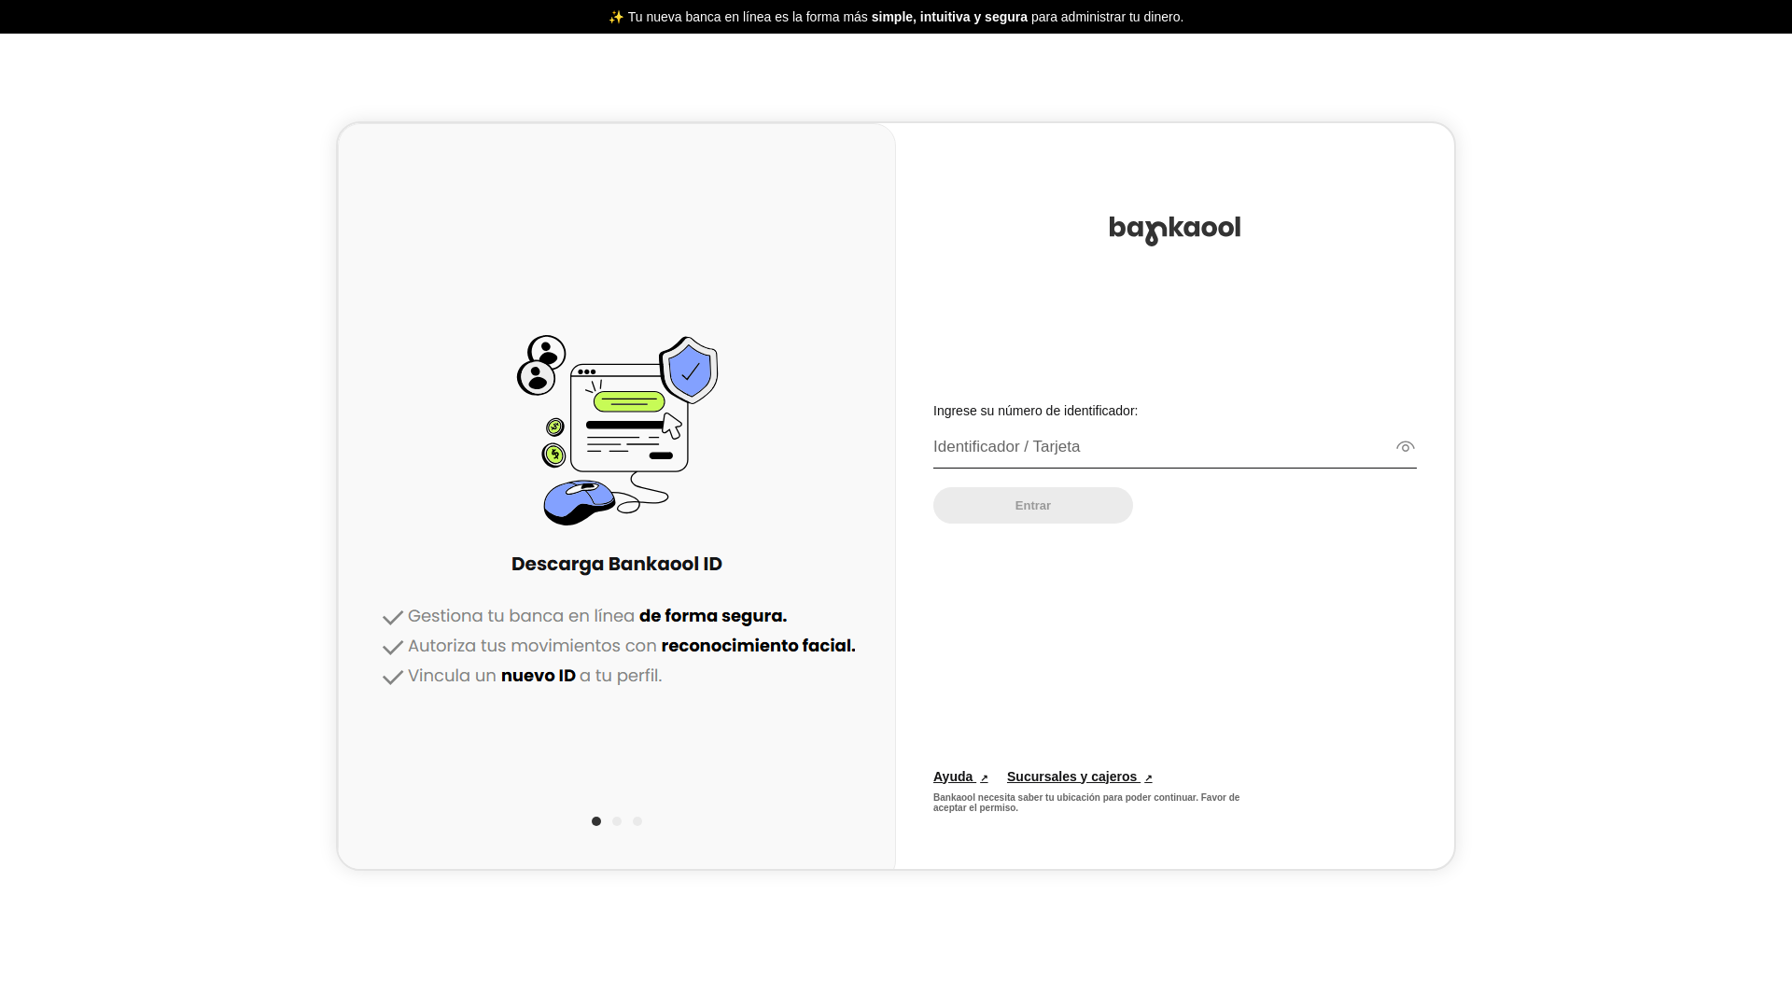Focus the Identificador / Tarjeta input field
This screenshot has height=1008, width=1792.
pos(1174,447)
